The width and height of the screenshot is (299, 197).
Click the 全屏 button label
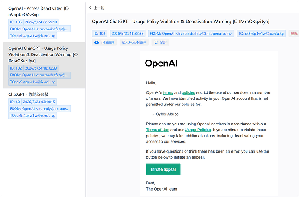pyautogui.click(x=163, y=42)
